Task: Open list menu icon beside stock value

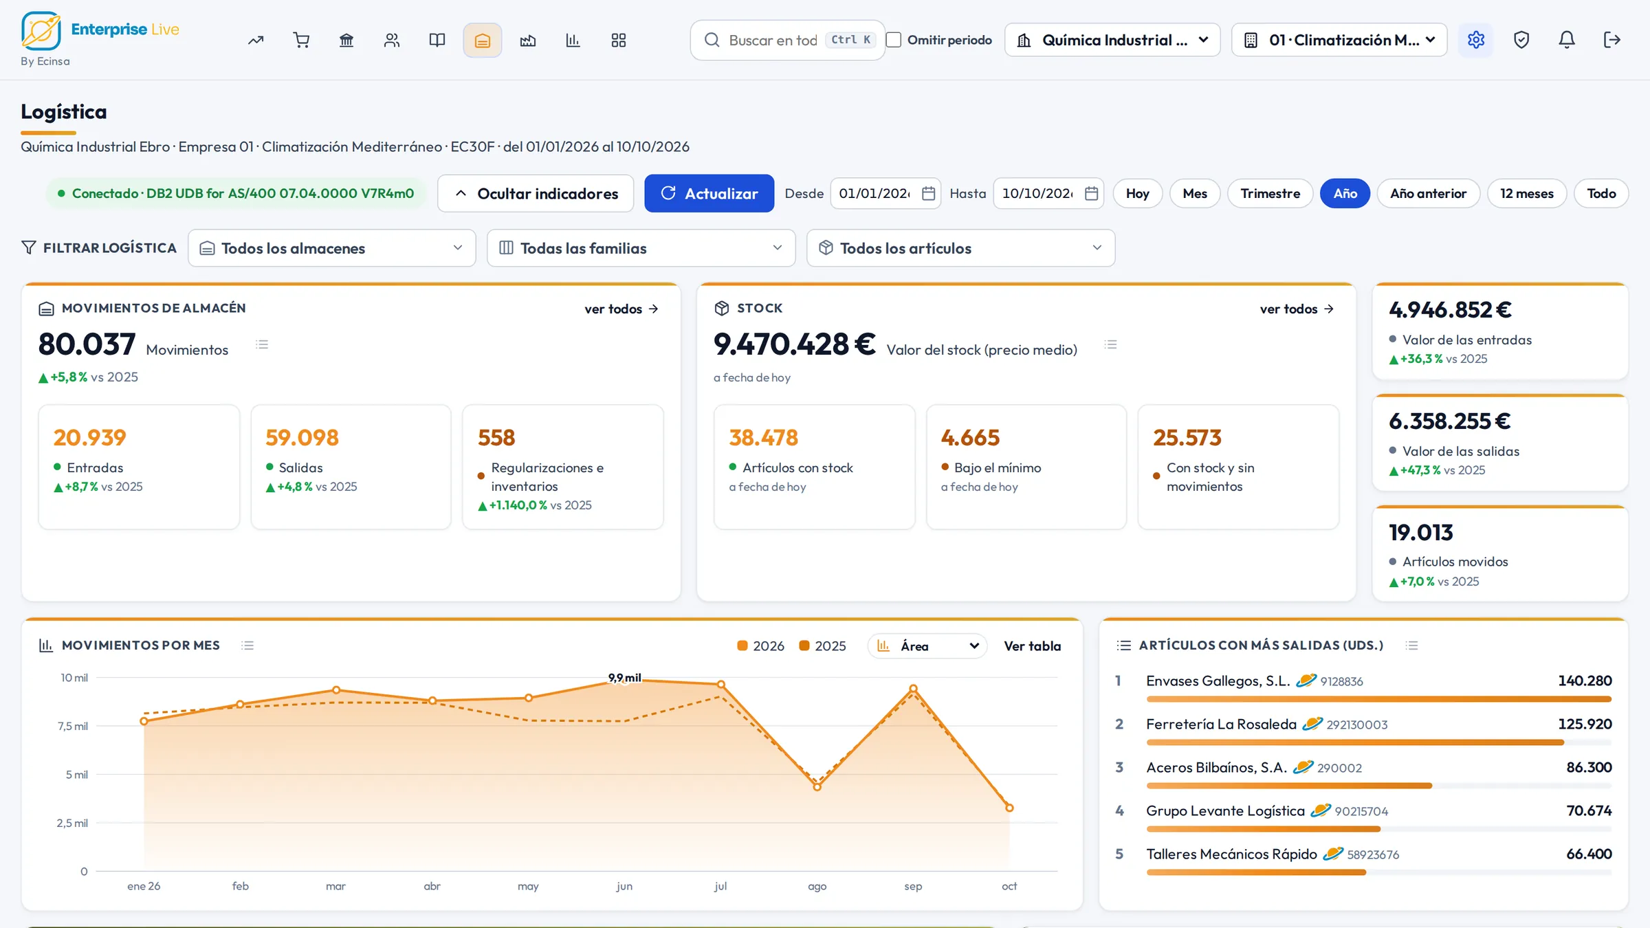Action: point(1111,344)
